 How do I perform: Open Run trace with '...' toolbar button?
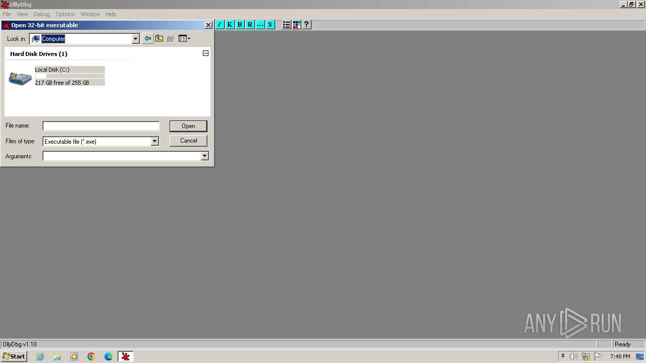pos(260,25)
